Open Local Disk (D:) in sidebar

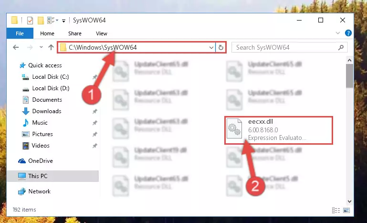tap(51, 88)
